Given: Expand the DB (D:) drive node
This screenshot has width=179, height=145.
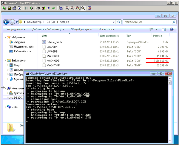Looking at the screenshot, I should click(8, 97).
